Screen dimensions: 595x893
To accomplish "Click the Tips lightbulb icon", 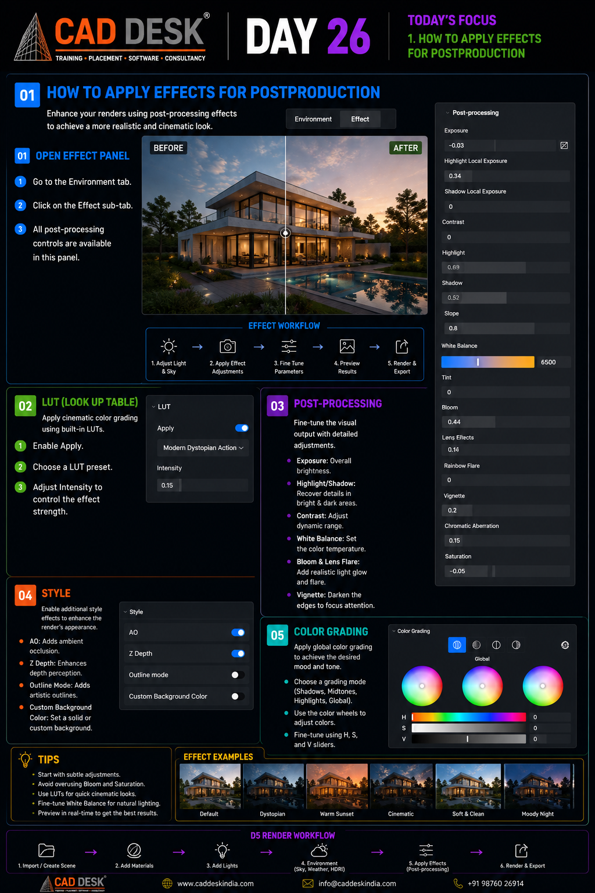I will pos(25,759).
